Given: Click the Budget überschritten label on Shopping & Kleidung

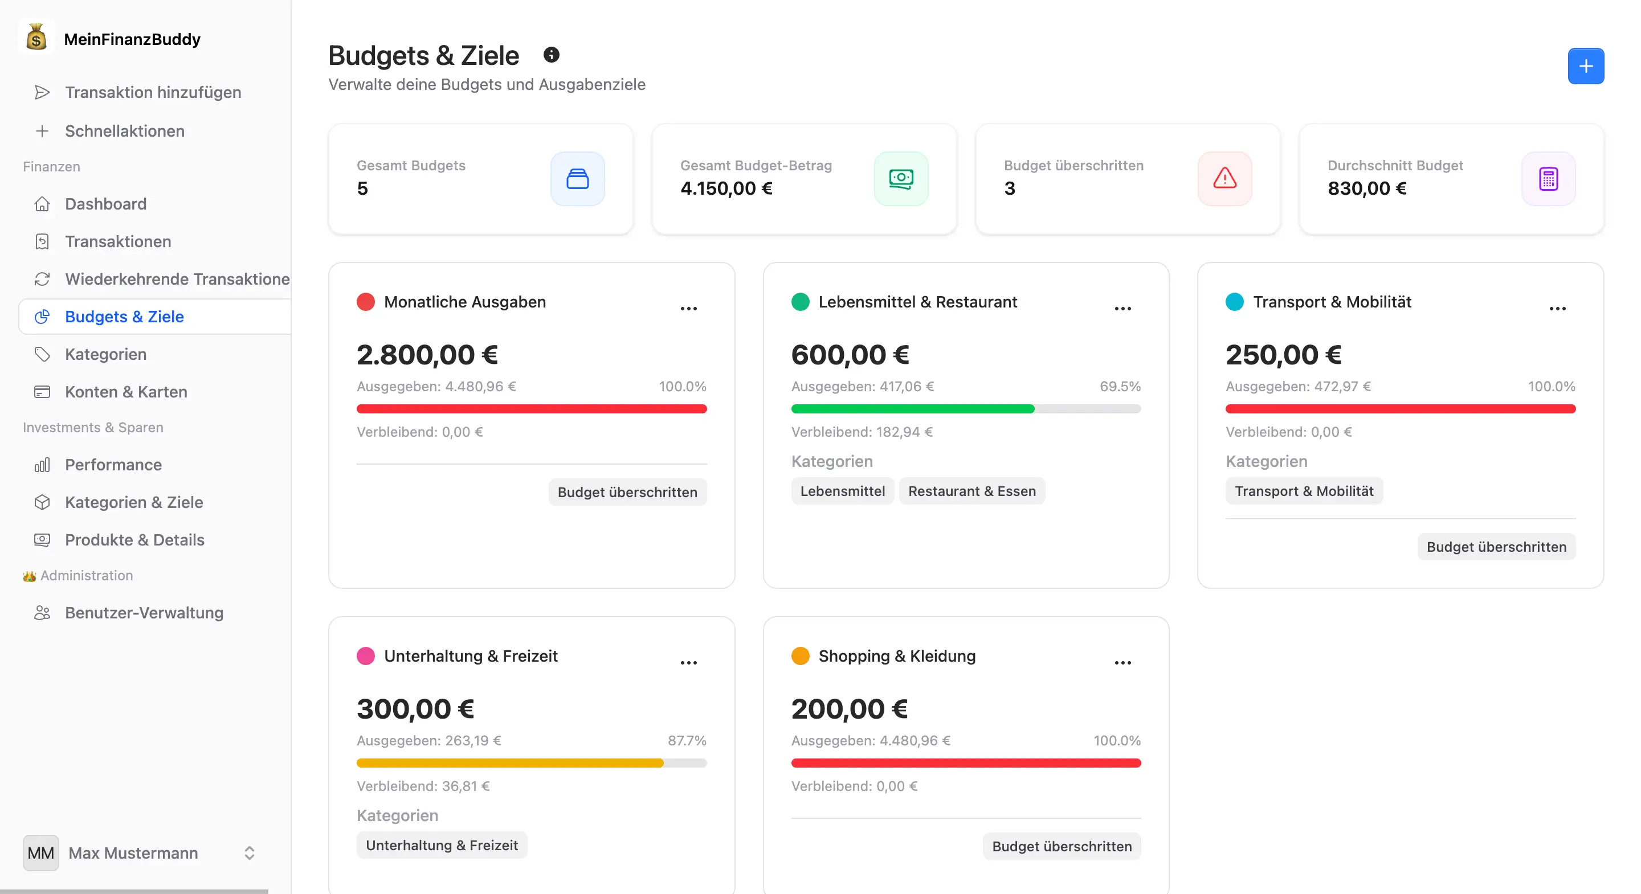Looking at the screenshot, I should [x=1060, y=846].
